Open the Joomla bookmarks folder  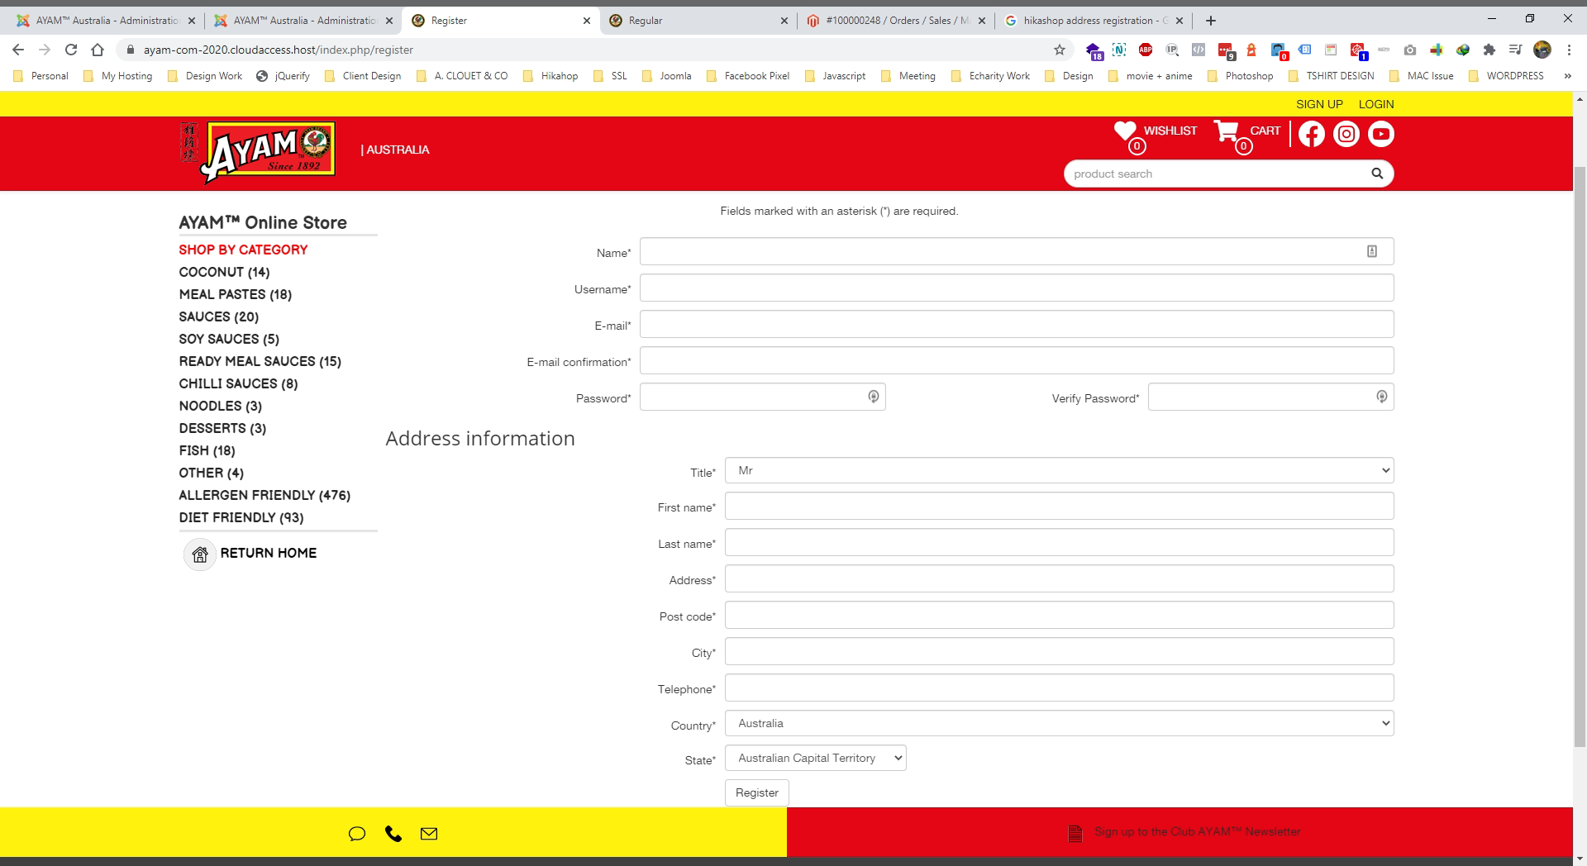point(666,76)
